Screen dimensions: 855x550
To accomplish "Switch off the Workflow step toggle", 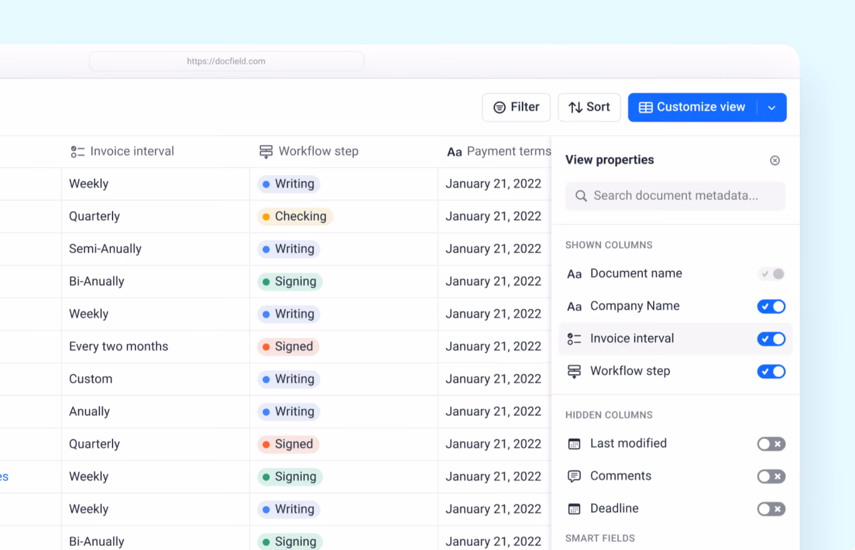I will click(771, 371).
